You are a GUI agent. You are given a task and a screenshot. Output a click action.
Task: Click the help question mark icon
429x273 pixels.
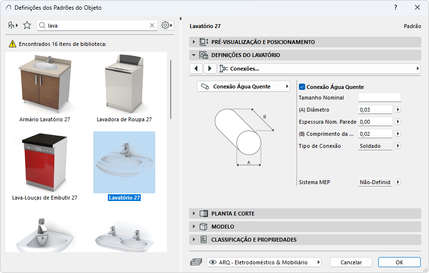coord(396,8)
